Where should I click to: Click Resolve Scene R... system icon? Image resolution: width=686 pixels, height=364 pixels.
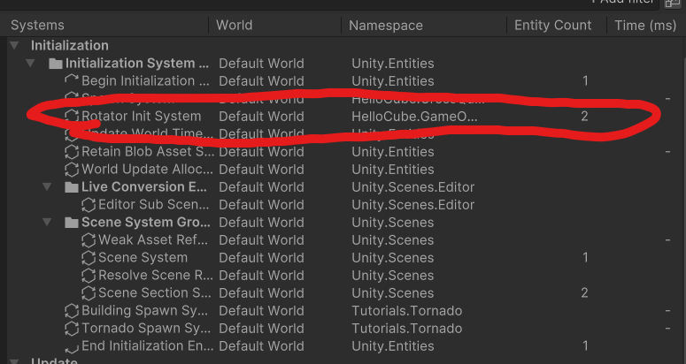89,276
